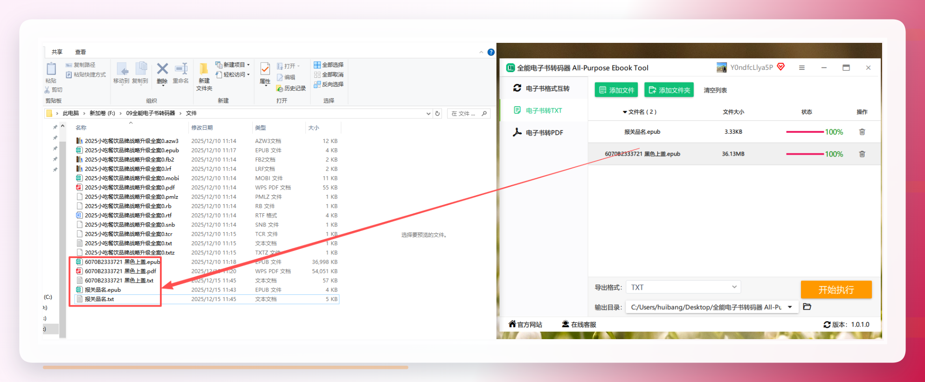
Task: Expand the output directory path dropdown
Action: pyautogui.click(x=790, y=307)
